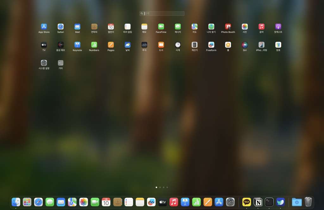
Task: Launch Mail from the Dock
Action: 61,202
